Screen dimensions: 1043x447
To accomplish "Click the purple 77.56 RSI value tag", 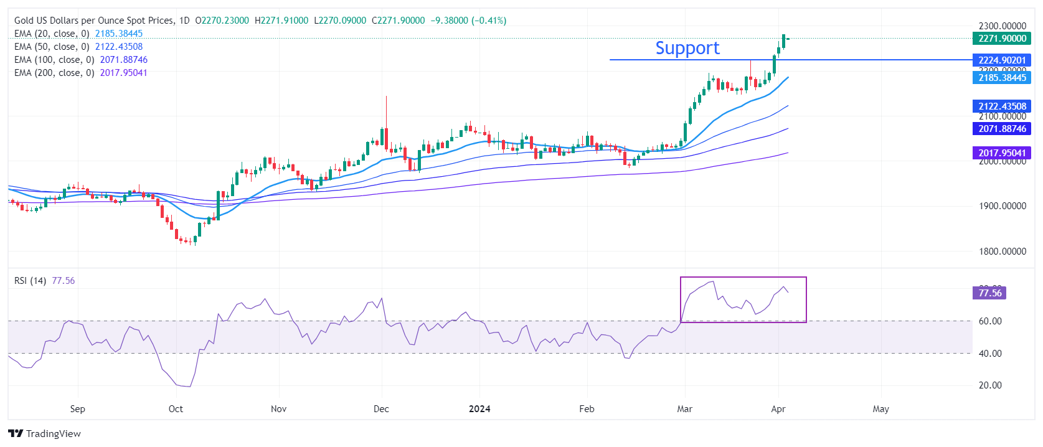I will (x=989, y=293).
